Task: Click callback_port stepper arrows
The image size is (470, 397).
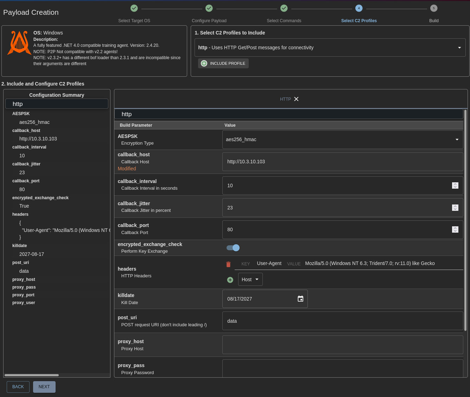Action: (455, 229)
